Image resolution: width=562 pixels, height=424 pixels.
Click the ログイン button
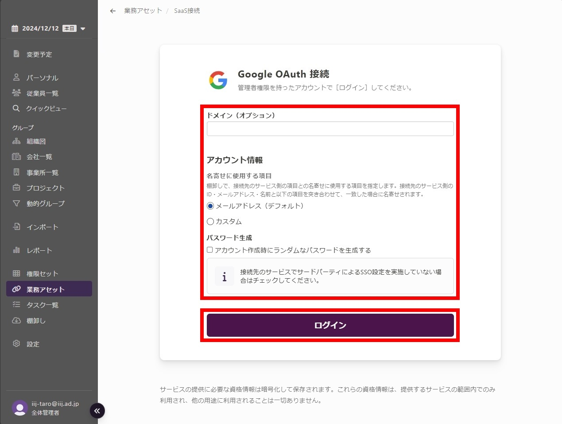click(330, 325)
